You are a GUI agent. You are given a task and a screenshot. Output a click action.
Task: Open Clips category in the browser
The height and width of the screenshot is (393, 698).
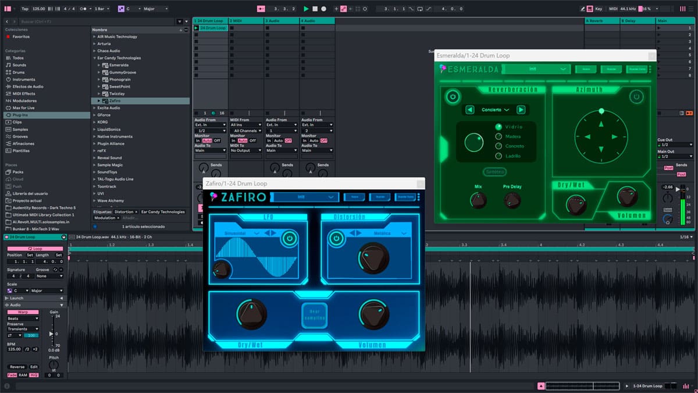pyautogui.click(x=17, y=122)
